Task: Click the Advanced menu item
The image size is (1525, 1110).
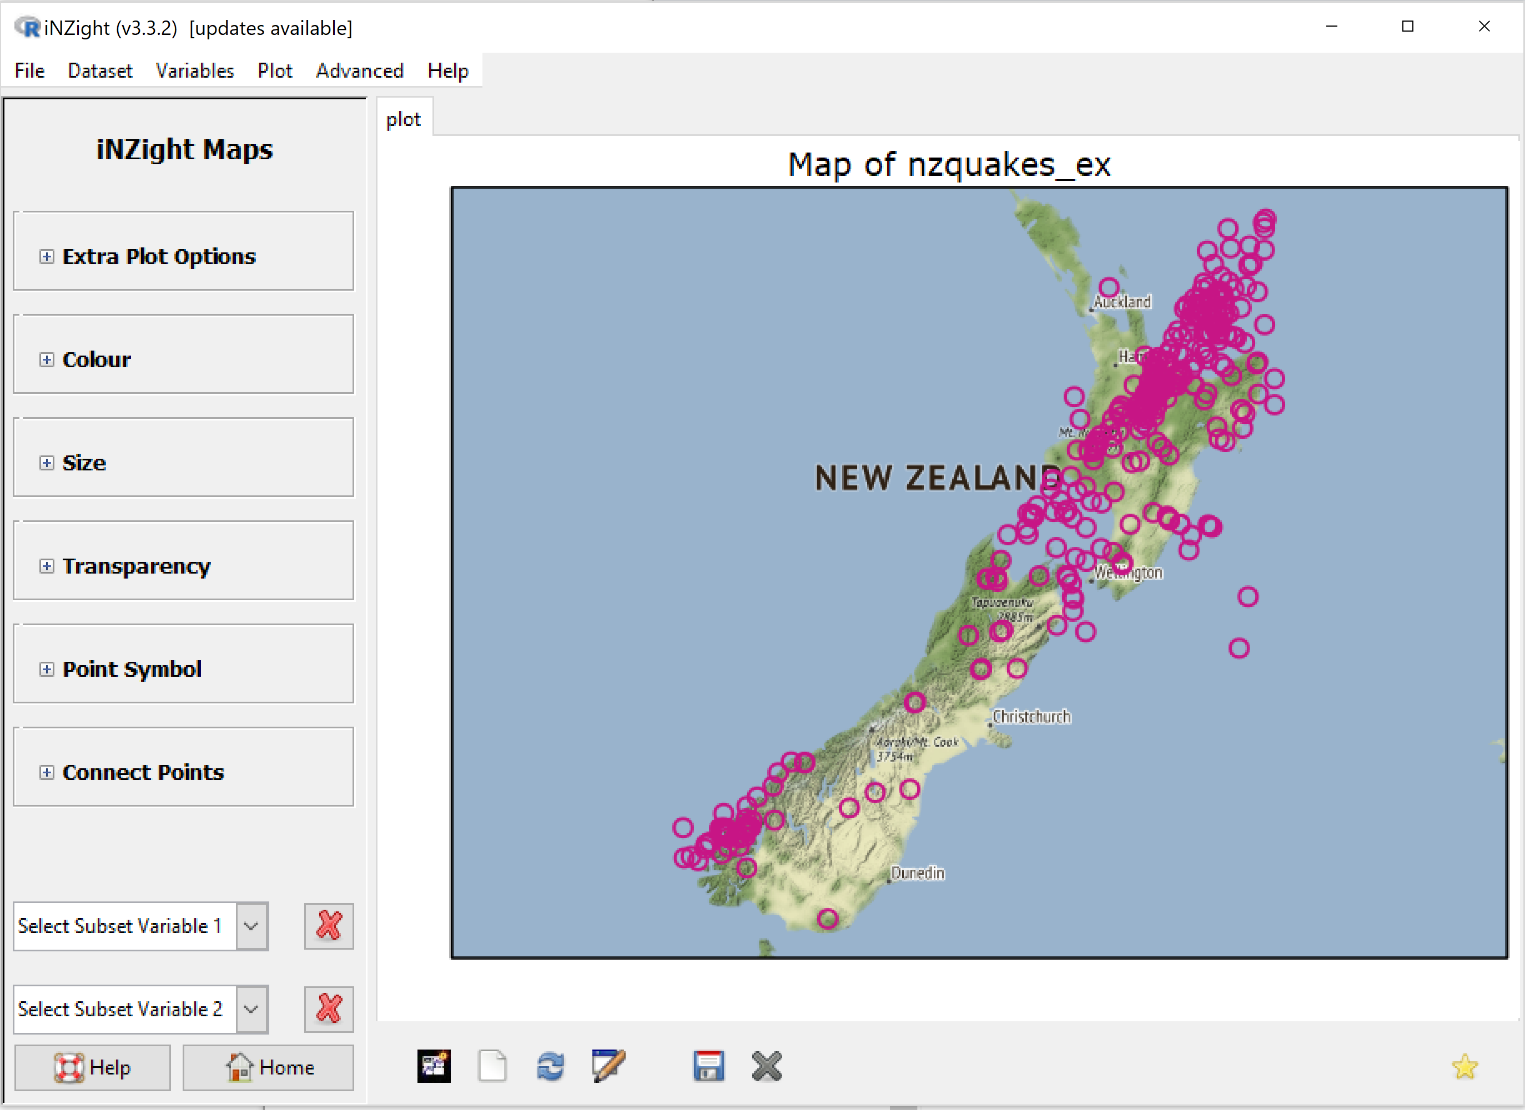Action: point(358,71)
